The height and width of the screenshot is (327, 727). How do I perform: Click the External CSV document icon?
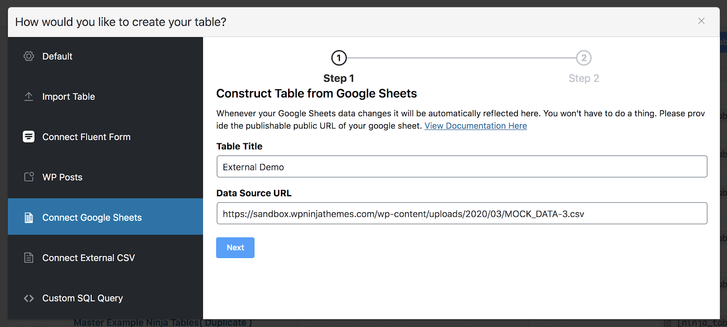29,258
